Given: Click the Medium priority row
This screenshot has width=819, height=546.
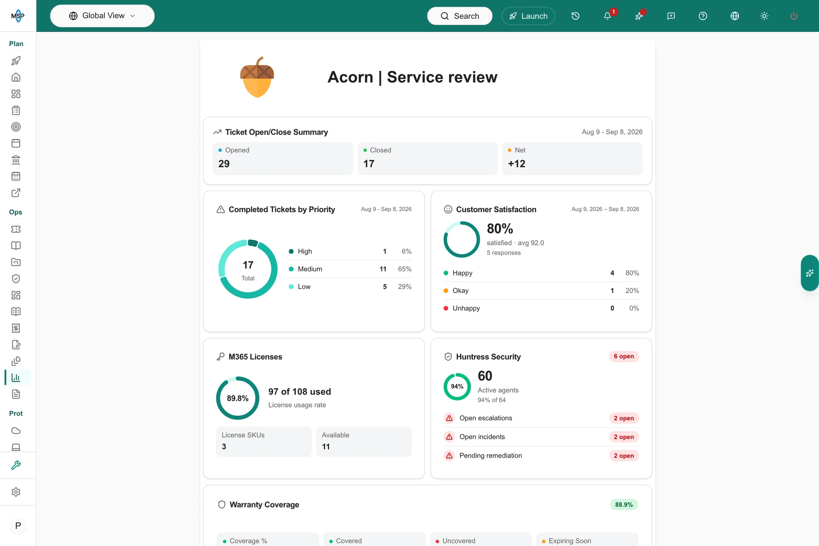Looking at the screenshot, I should click(x=350, y=269).
